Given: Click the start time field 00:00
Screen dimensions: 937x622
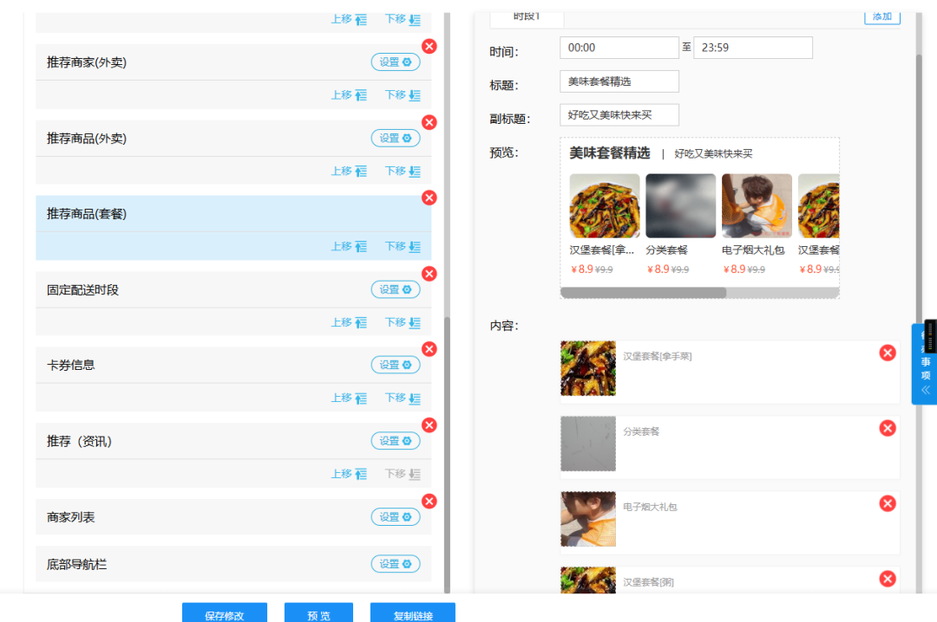Looking at the screenshot, I should click(619, 48).
